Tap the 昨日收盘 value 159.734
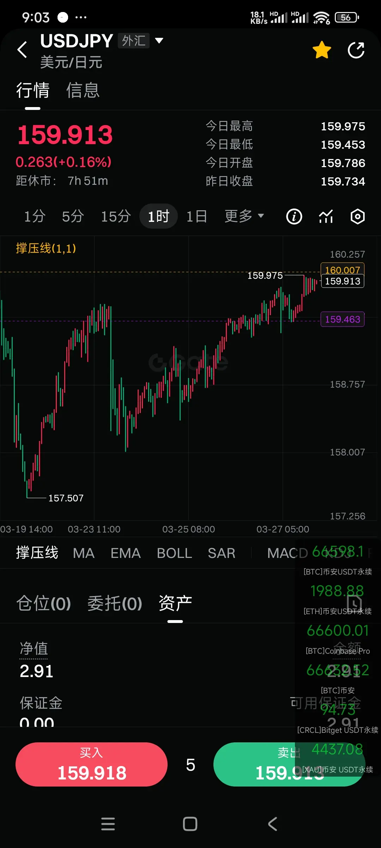This screenshot has height=848, width=381. (343, 181)
